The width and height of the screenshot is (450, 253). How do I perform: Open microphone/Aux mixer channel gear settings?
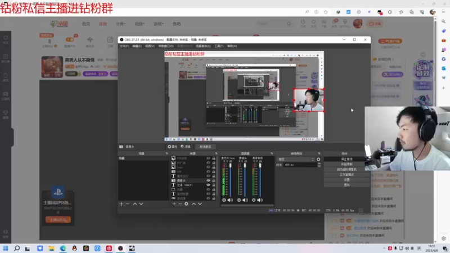point(224,200)
